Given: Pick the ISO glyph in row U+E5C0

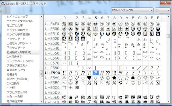Looking at the screenshot, I should coord(77,88).
